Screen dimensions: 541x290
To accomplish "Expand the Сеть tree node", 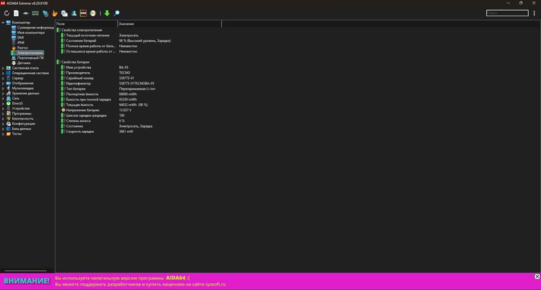I will 3,98.
